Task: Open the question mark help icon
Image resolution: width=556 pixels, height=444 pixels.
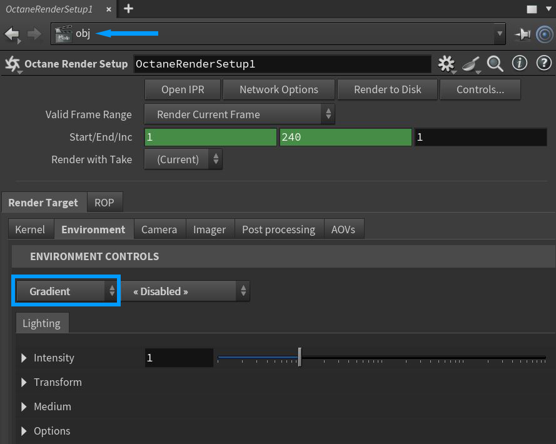Action: (543, 64)
